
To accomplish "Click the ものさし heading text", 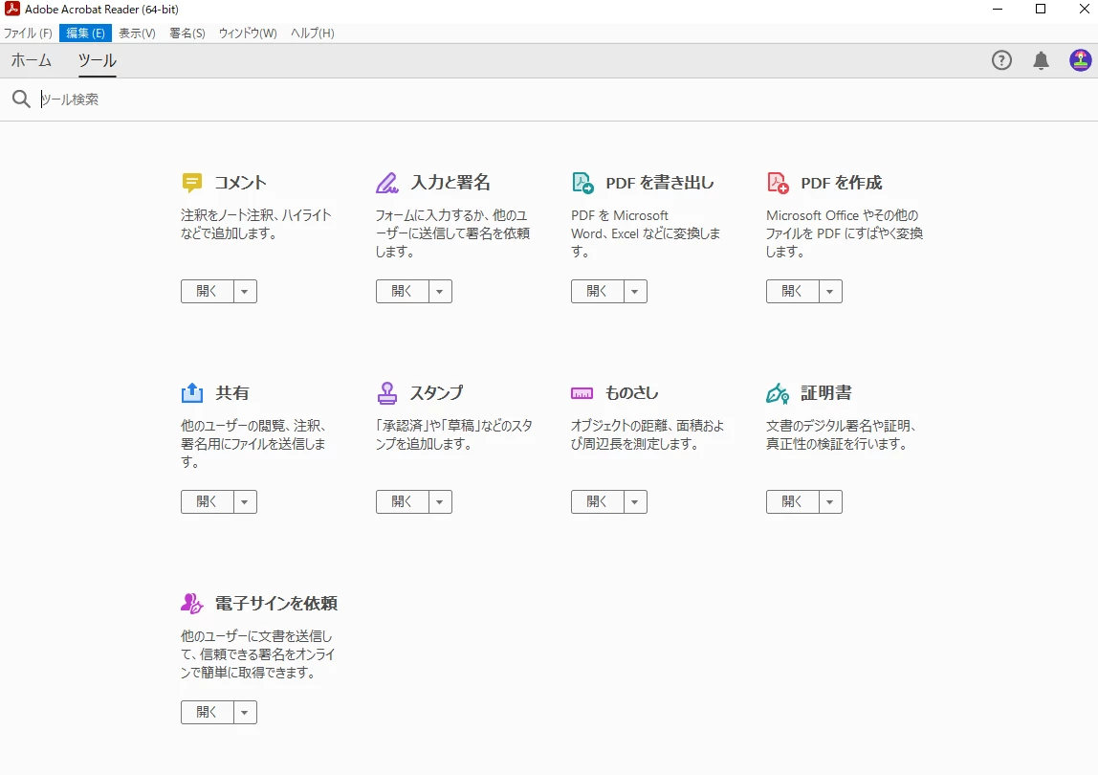I will coord(632,393).
